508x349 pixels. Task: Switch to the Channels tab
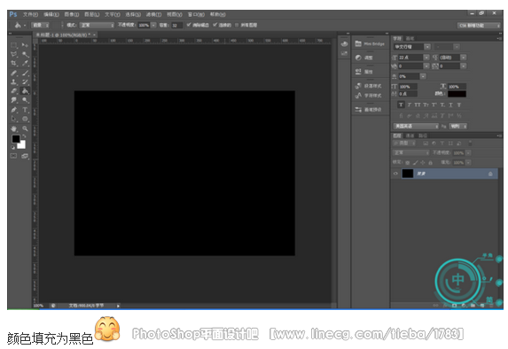(x=410, y=136)
